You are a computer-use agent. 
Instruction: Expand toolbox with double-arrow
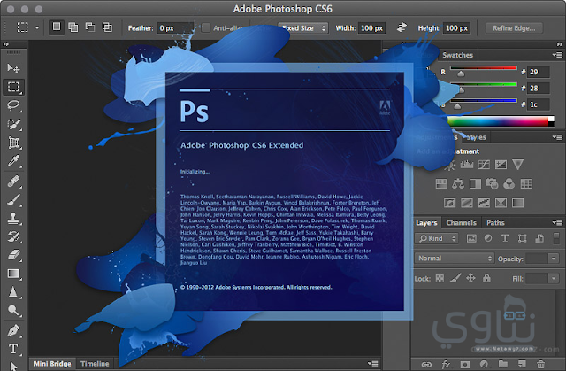(x=6, y=44)
